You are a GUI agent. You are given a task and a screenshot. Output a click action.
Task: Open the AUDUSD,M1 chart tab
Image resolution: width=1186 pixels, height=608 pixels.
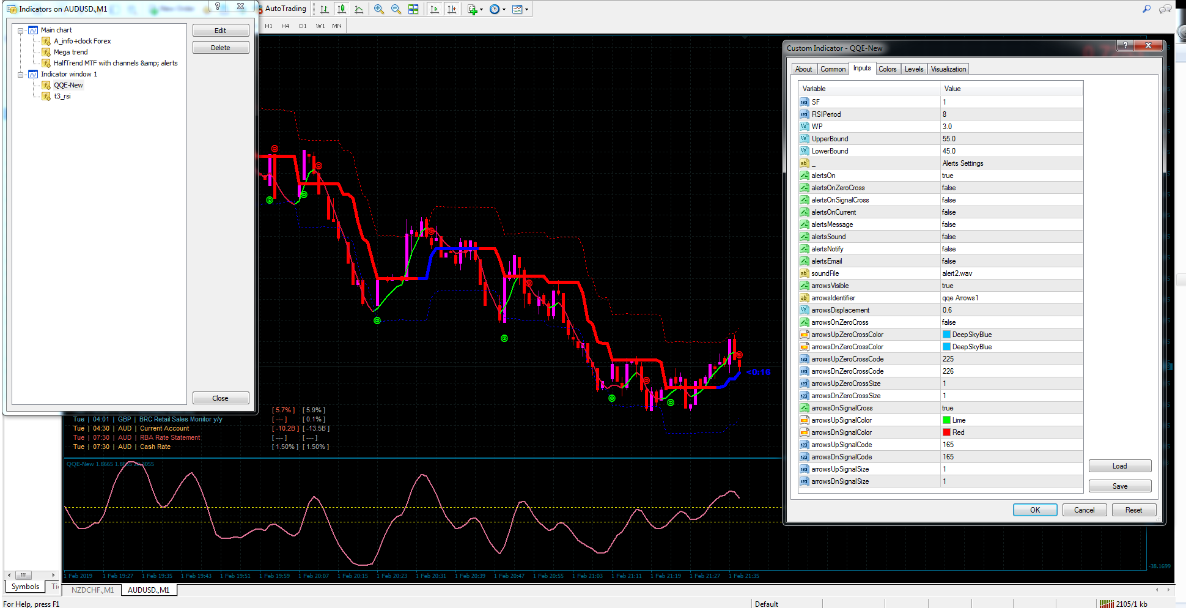coord(149,590)
